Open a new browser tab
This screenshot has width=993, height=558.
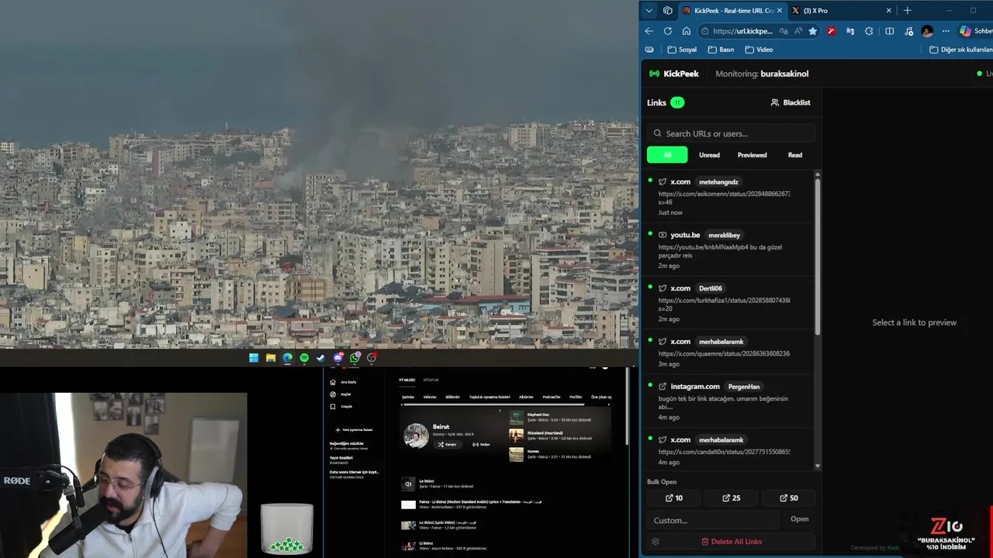[907, 11]
